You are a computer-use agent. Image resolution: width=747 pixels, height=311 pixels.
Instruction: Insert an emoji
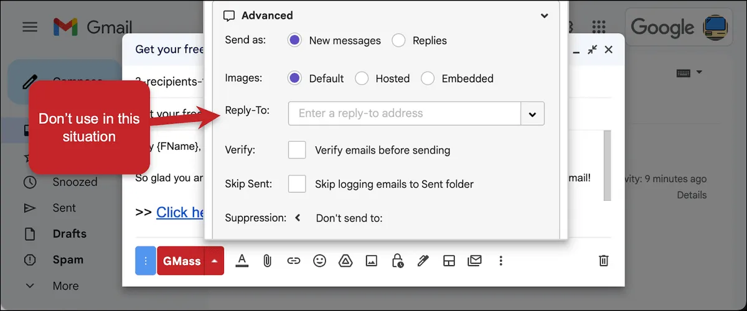tap(319, 261)
